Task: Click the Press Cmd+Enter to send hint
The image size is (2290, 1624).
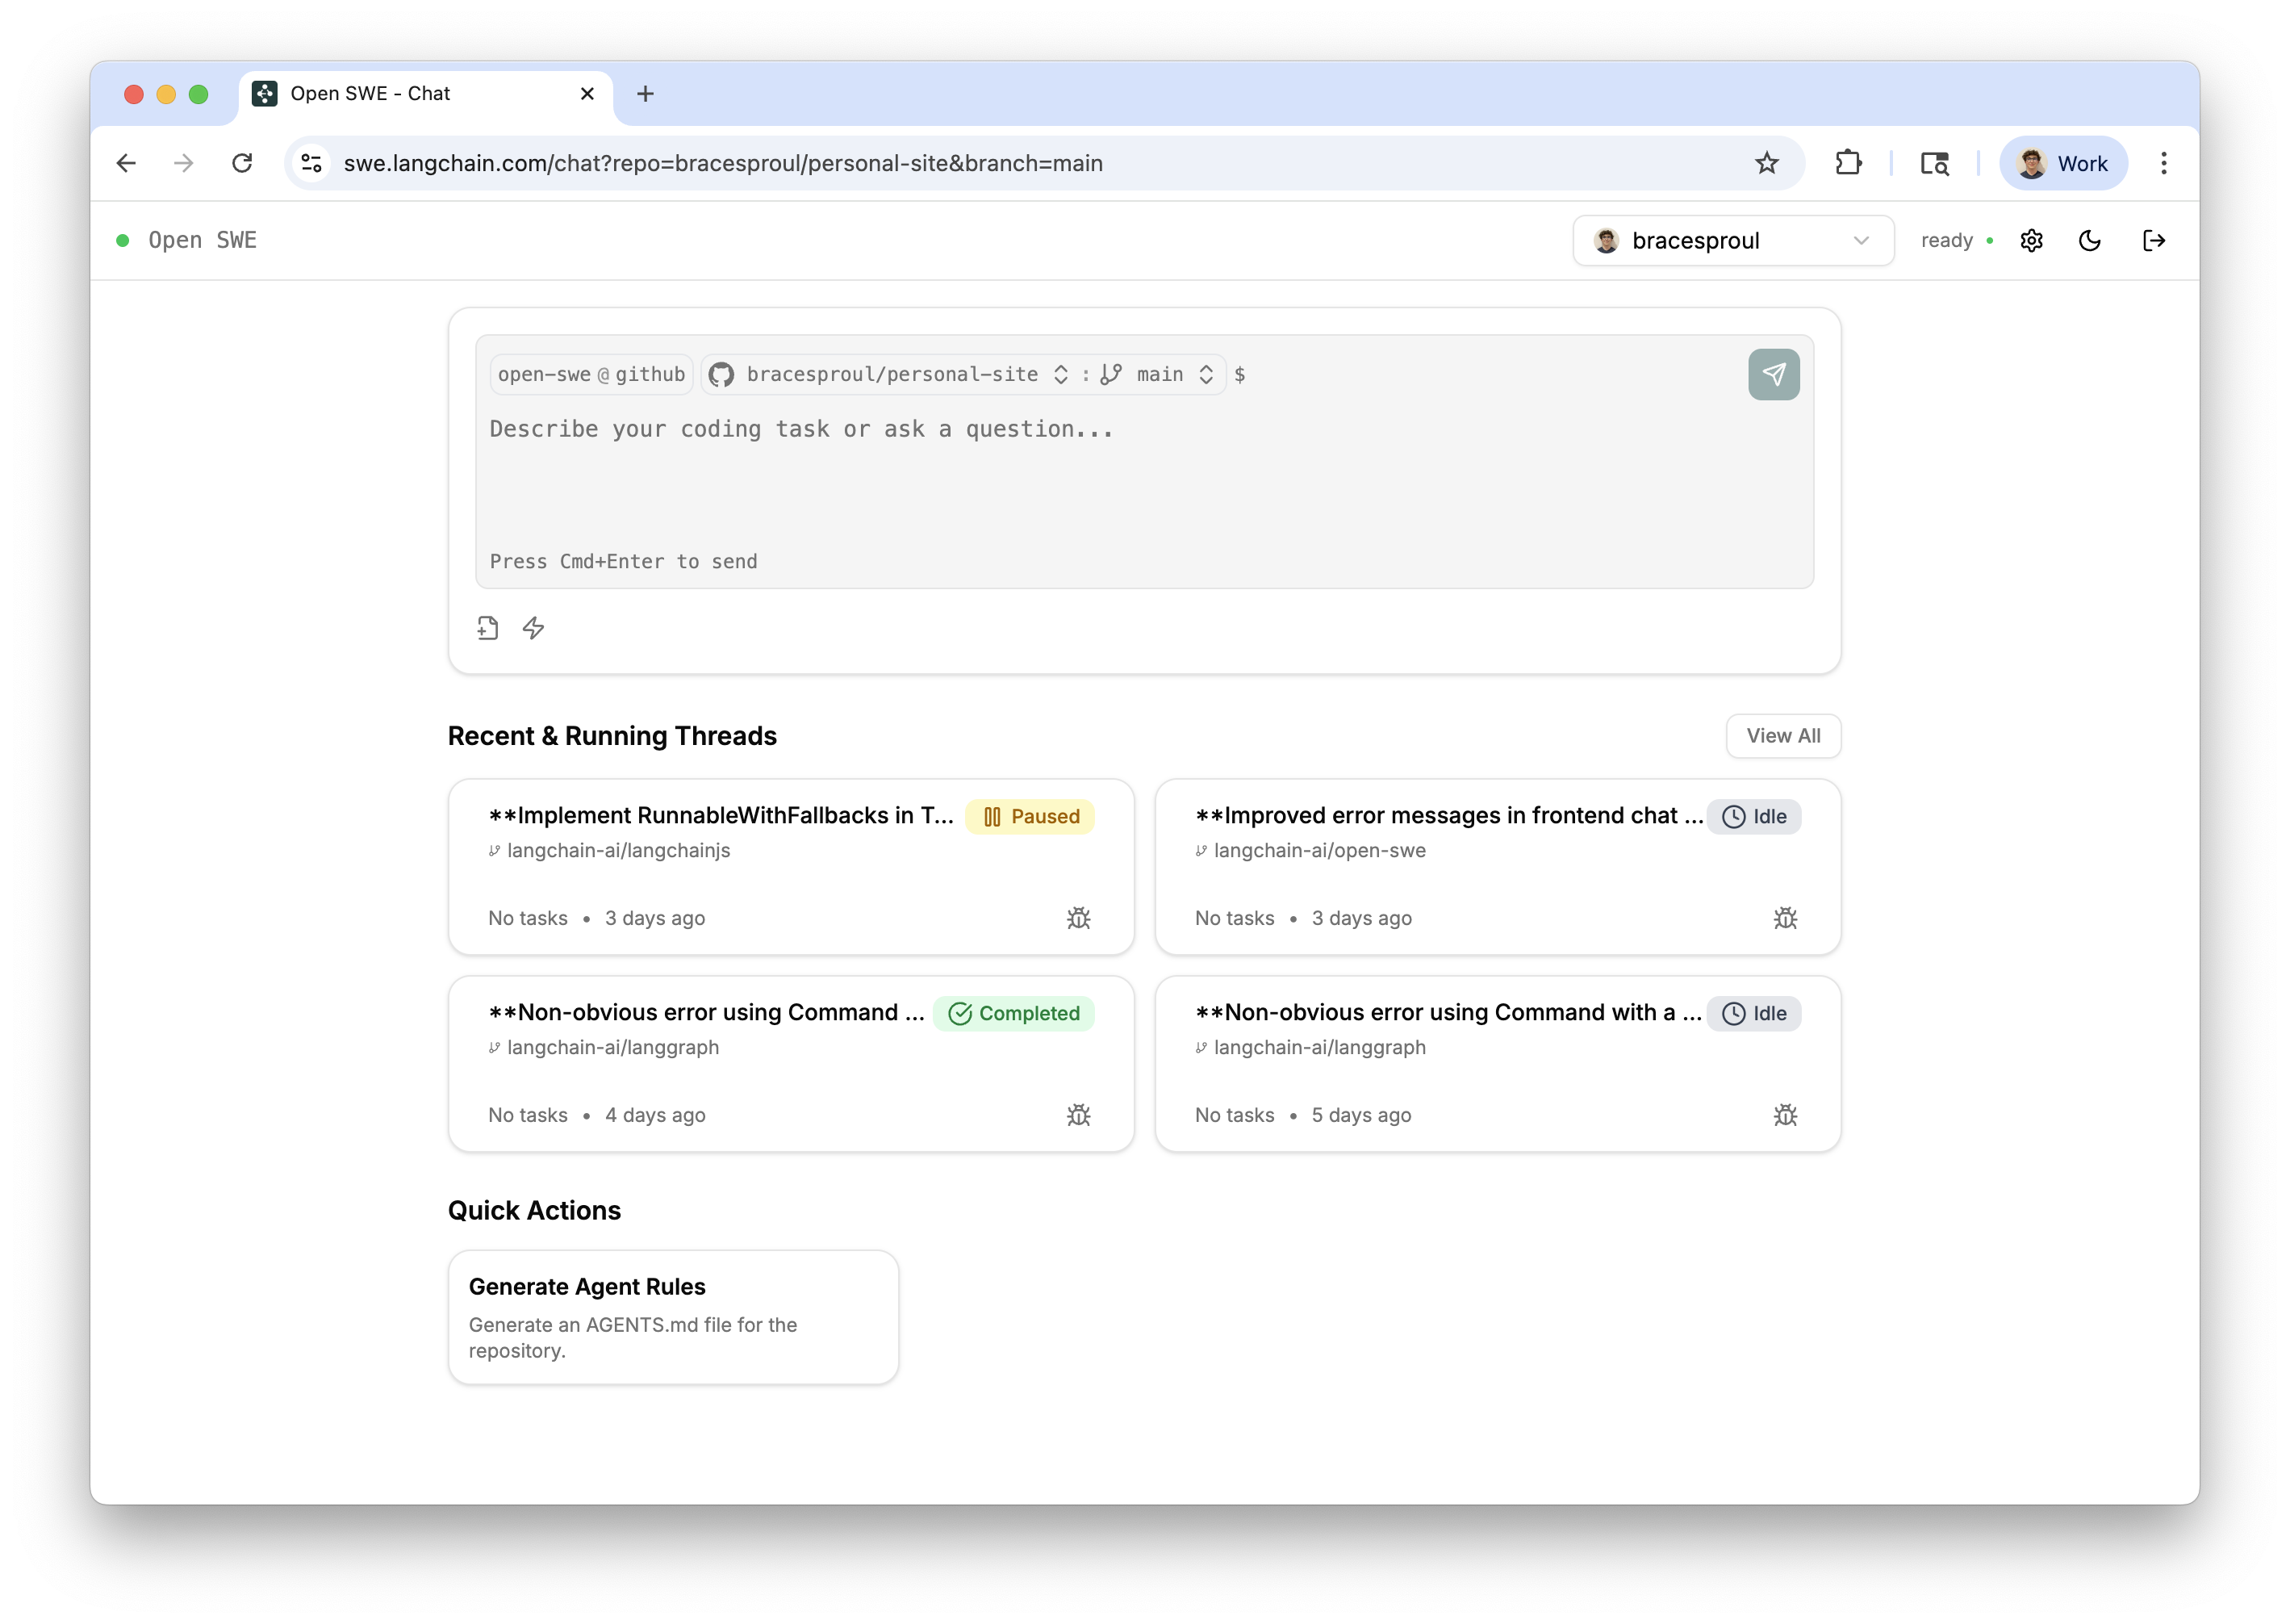Action: tap(623, 562)
